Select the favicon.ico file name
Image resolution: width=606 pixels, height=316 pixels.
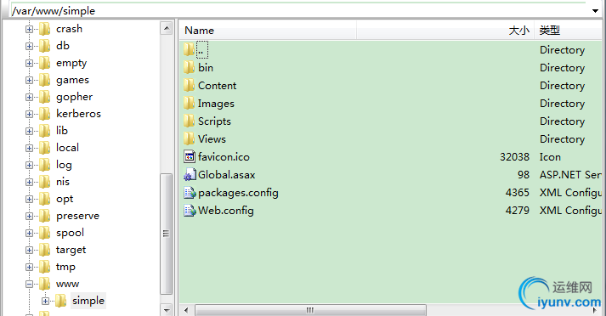224,157
